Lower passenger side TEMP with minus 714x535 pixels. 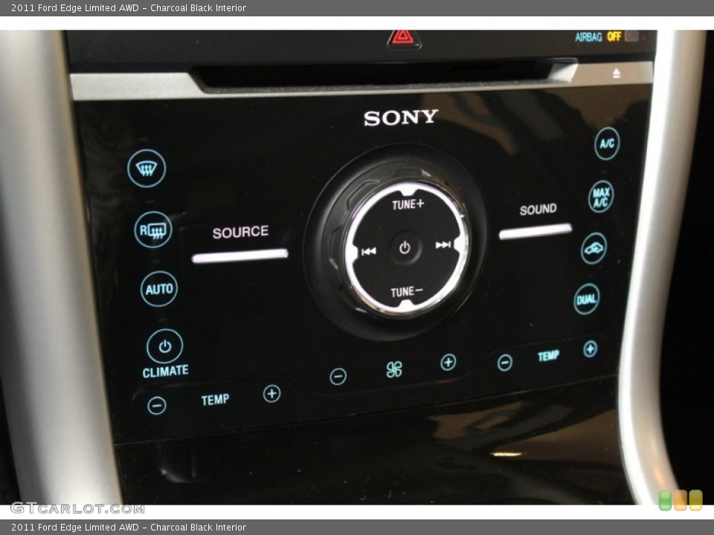click(x=504, y=363)
